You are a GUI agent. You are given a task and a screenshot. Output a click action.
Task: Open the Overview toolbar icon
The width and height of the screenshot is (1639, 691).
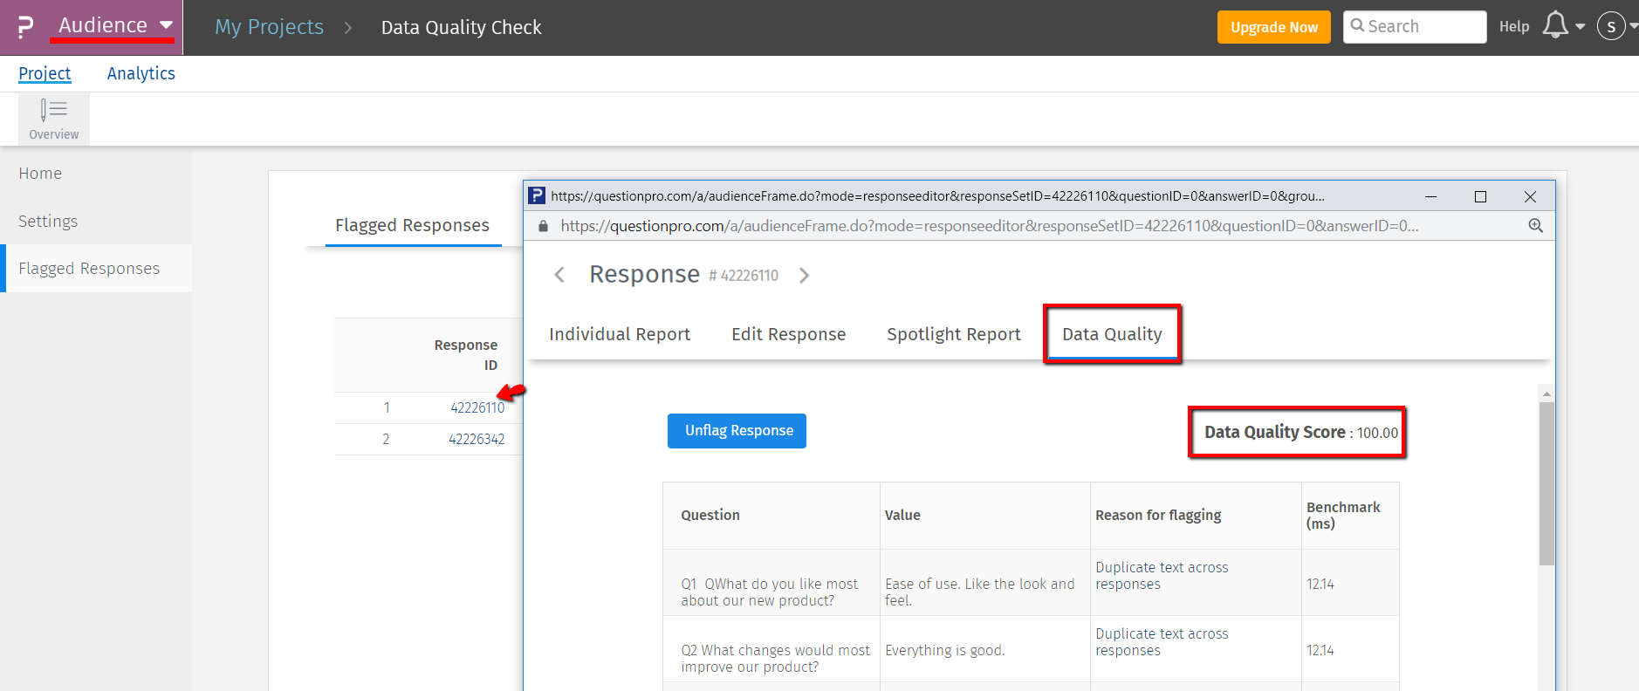53,119
